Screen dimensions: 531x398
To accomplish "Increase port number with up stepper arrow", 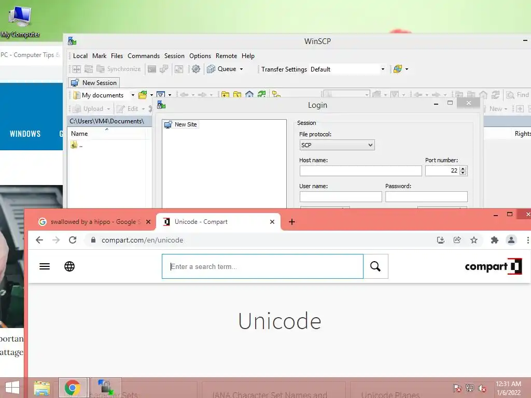I will (463, 168).
